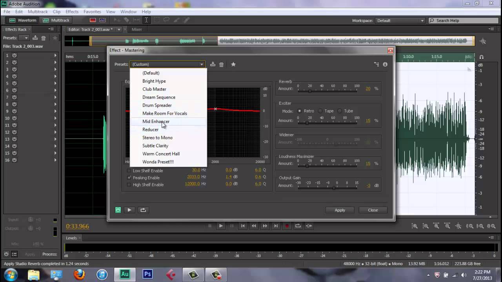Select the Time Selection tool
The image size is (502, 282).
(146, 20)
